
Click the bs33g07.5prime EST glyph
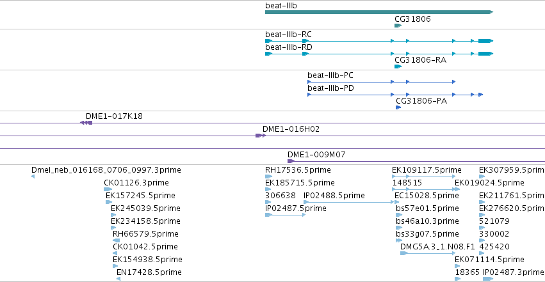[x=399, y=240]
